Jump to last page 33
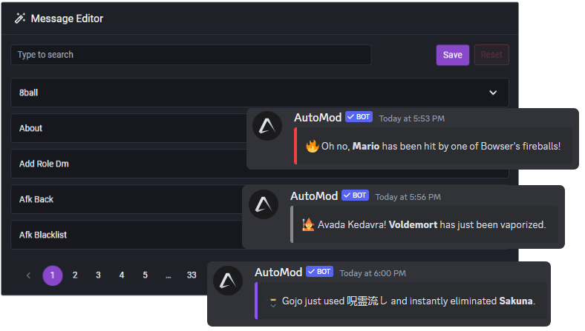 click(x=192, y=275)
